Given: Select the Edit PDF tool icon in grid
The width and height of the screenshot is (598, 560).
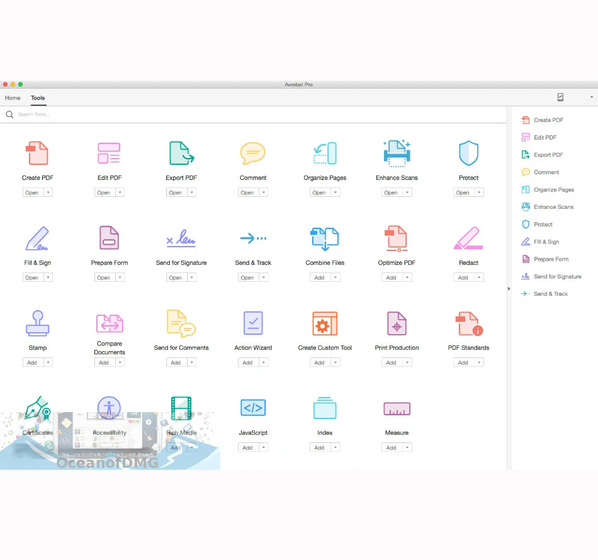Looking at the screenshot, I should [109, 153].
